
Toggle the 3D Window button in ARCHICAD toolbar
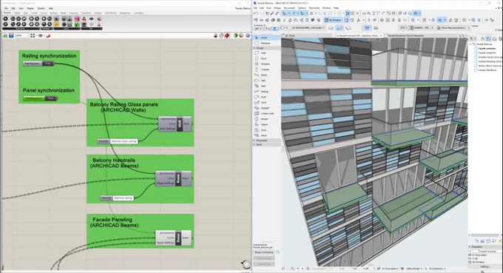coord(333,20)
